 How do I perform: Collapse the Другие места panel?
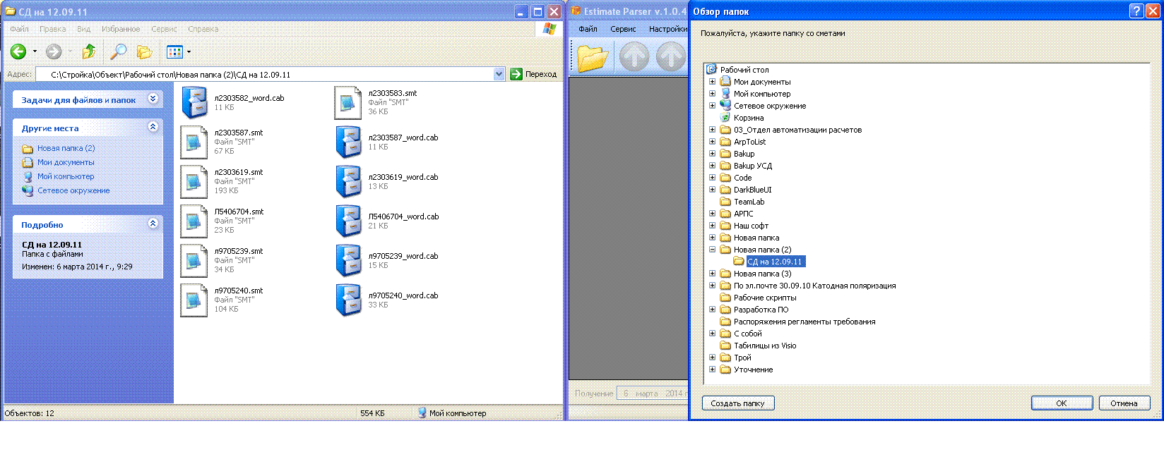(x=153, y=127)
